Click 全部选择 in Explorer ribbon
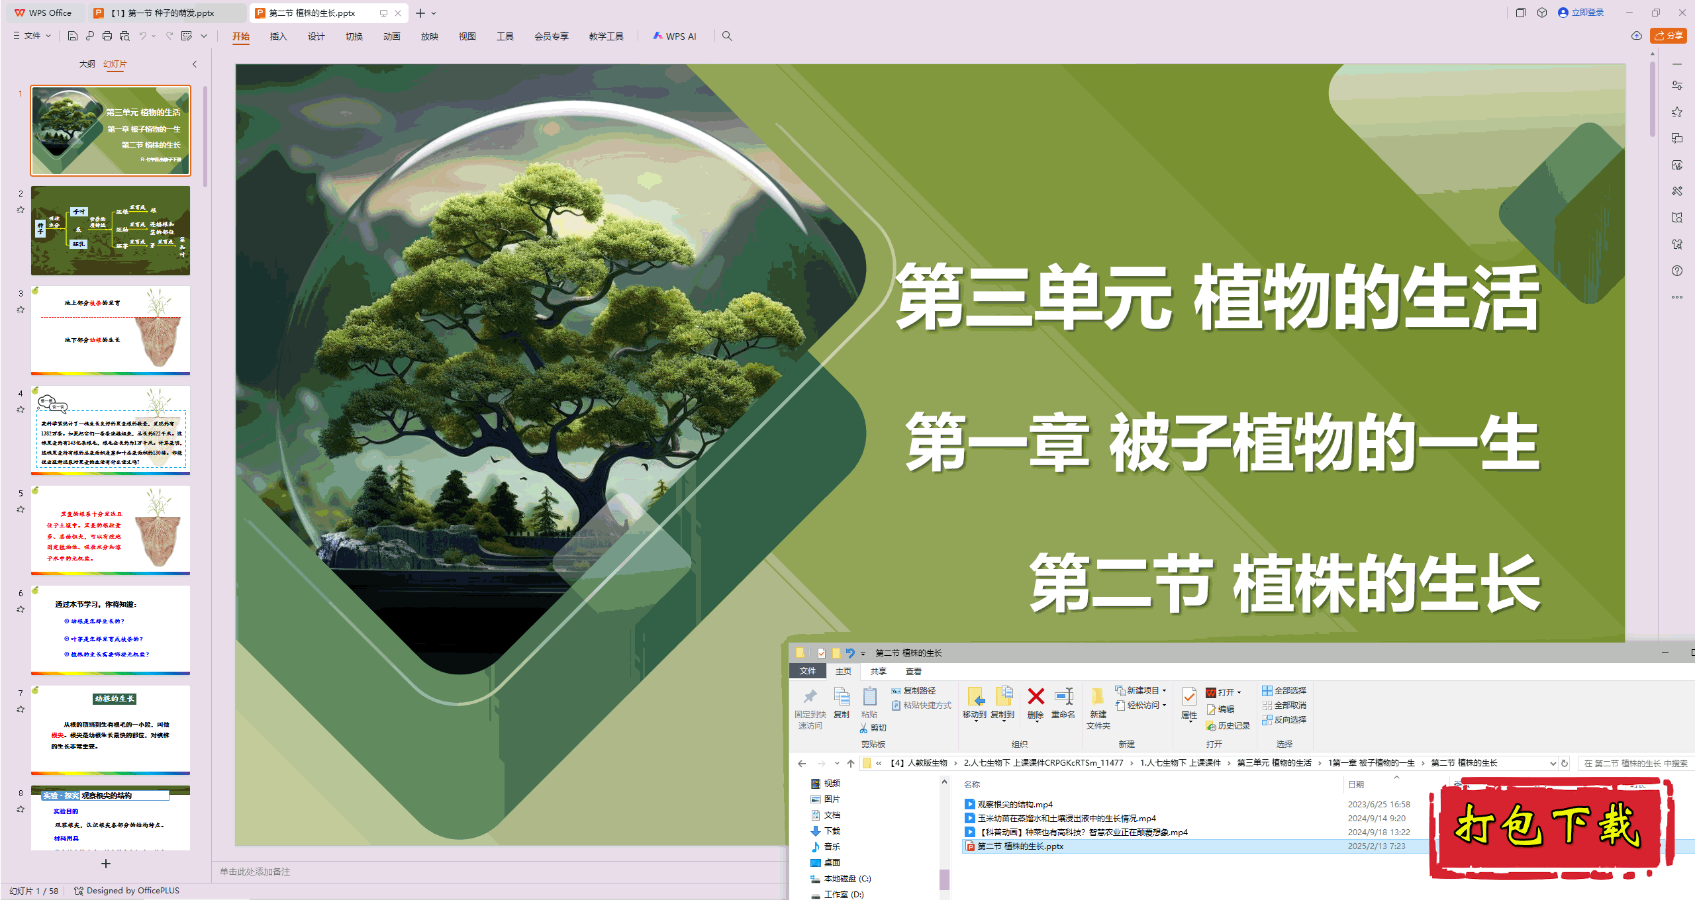Image resolution: width=1695 pixels, height=900 pixels. (x=1284, y=691)
